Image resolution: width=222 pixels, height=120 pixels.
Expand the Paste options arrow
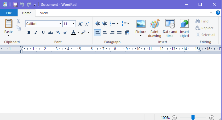(x=9, y=35)
